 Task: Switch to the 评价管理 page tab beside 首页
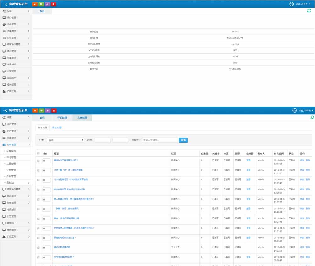62,118
